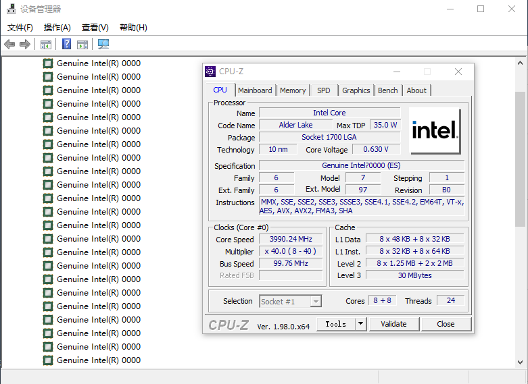528x384 pixels.
Task: Click the Ext. Model 97 value
Action: point(363,190)
